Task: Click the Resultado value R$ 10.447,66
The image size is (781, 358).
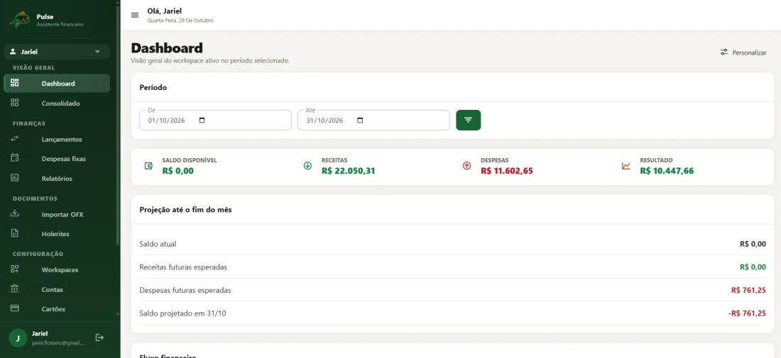Action: [667, 171]
